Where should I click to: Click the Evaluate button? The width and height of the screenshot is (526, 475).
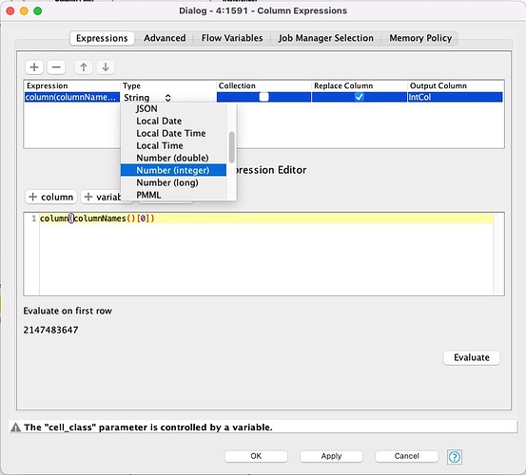pyautogui.click(x=472, y=357)
